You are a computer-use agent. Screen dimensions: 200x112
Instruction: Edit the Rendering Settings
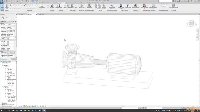point(11,53)
